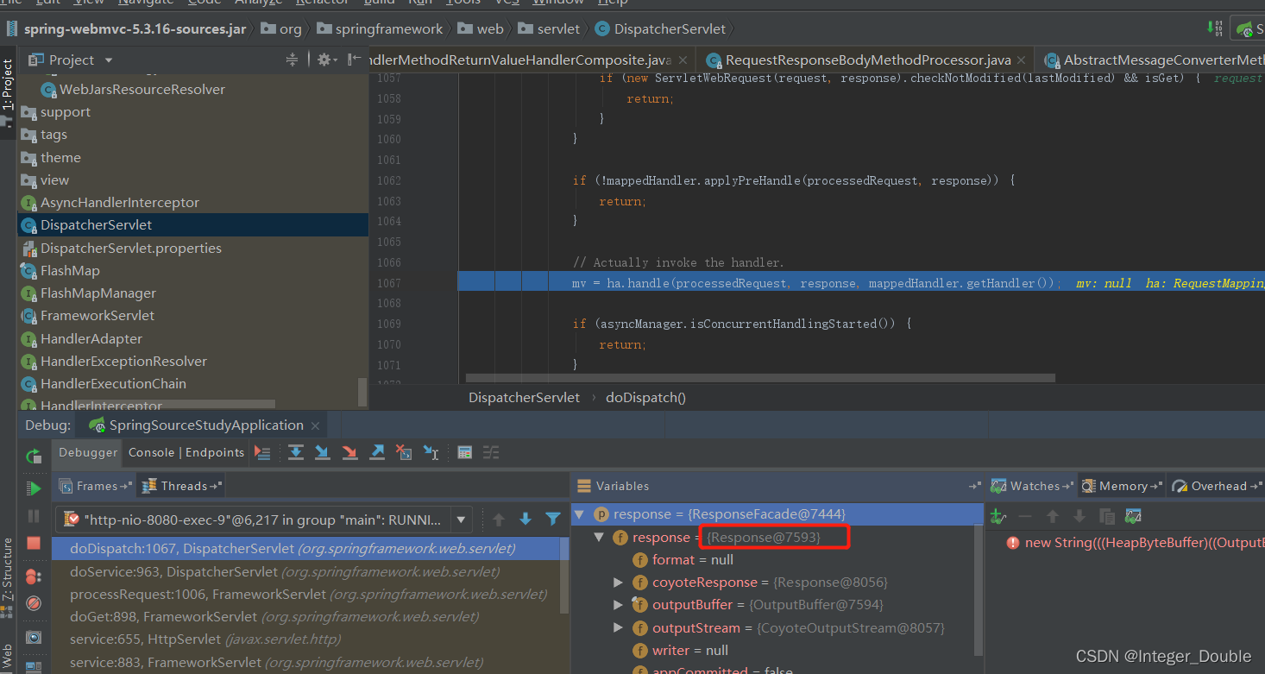Click the scroll-from-source icon in Project panel
The width and height of the screenshot is (1265, 674).
(292, 60)
